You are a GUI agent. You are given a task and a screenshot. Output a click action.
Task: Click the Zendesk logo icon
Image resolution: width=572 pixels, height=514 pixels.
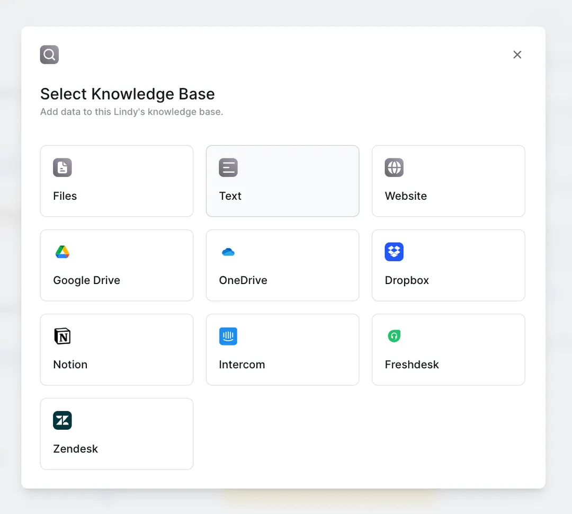coord(62,421)
